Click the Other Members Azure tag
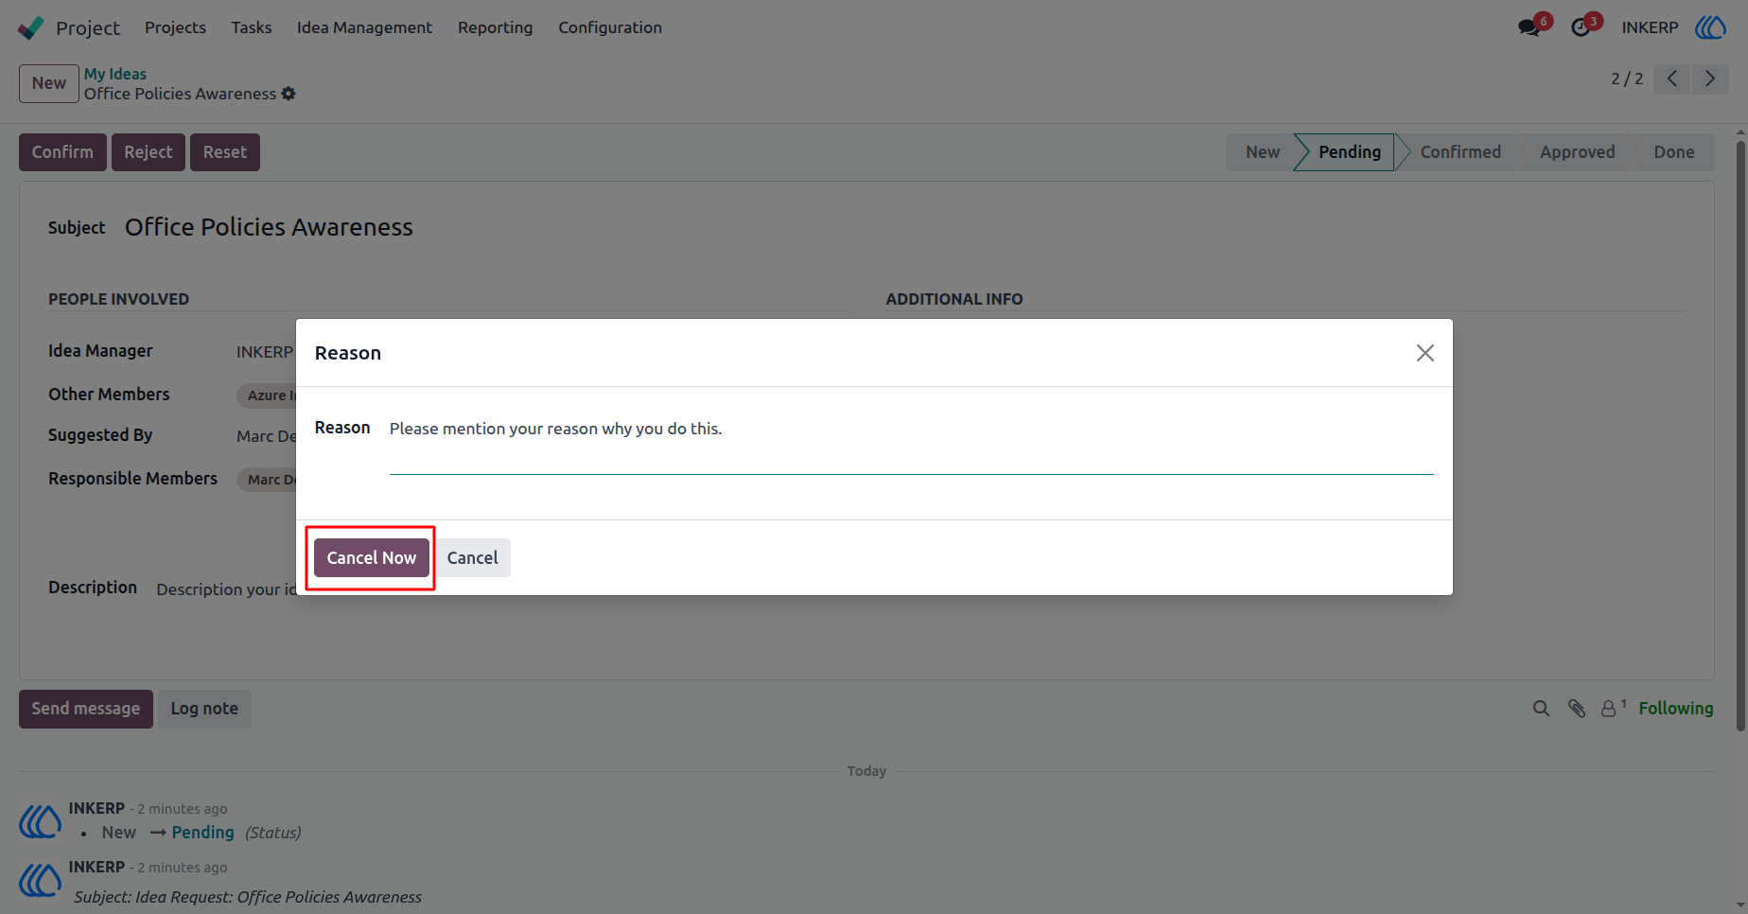Viewport: 1748px width, 914px height. tap(269, 395)
